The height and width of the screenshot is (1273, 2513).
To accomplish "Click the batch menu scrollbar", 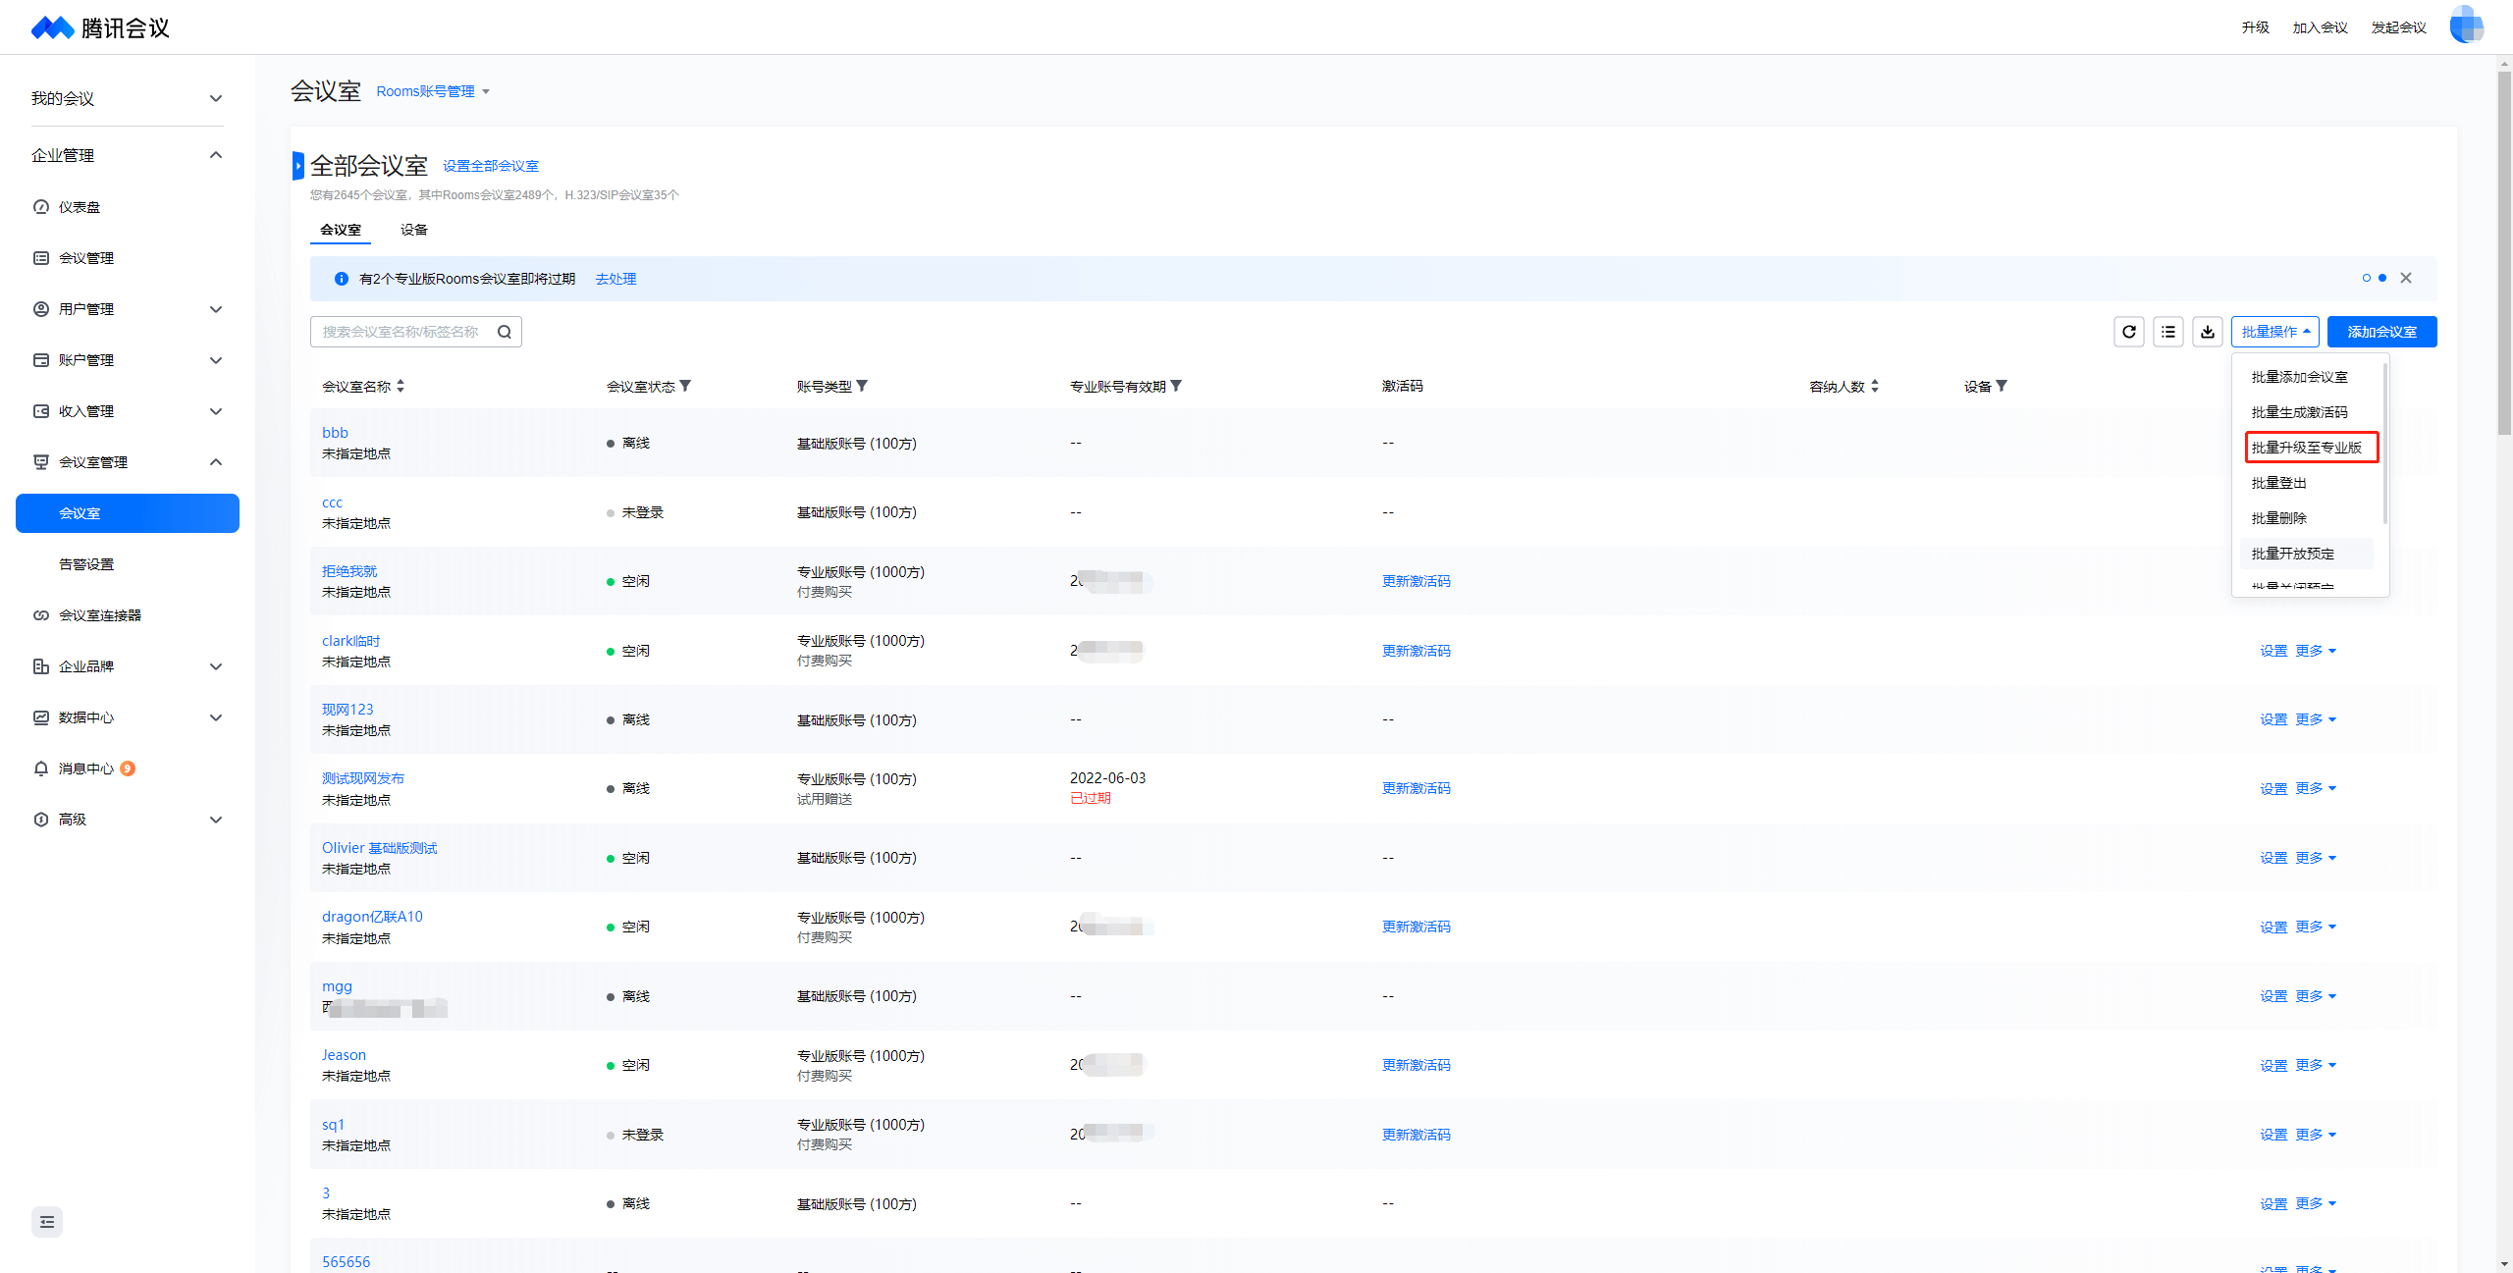I will pyautogui.click(x=2384, y=444).
